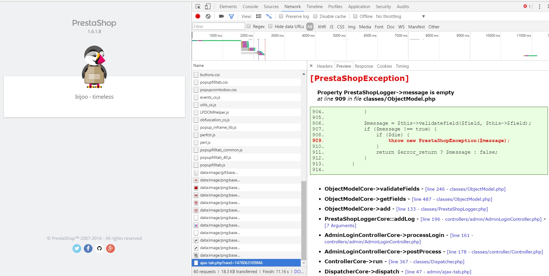The height and width of the screenshot is (276, 549).
Task: Toggle the overview waterfall view icon
Action: click(269, 16)
